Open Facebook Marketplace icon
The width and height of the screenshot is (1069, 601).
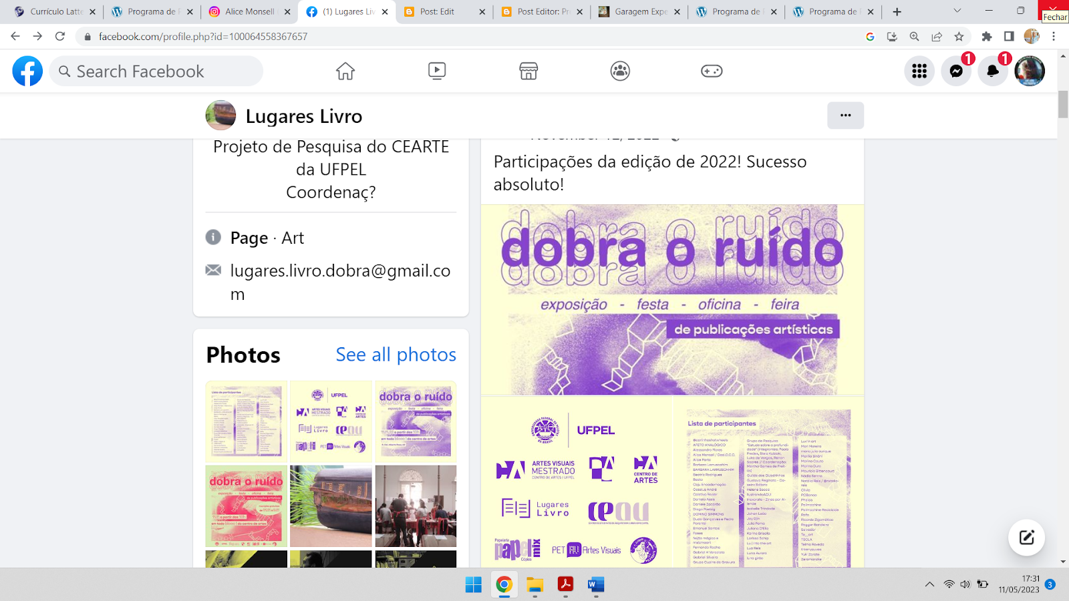(528, 71)
